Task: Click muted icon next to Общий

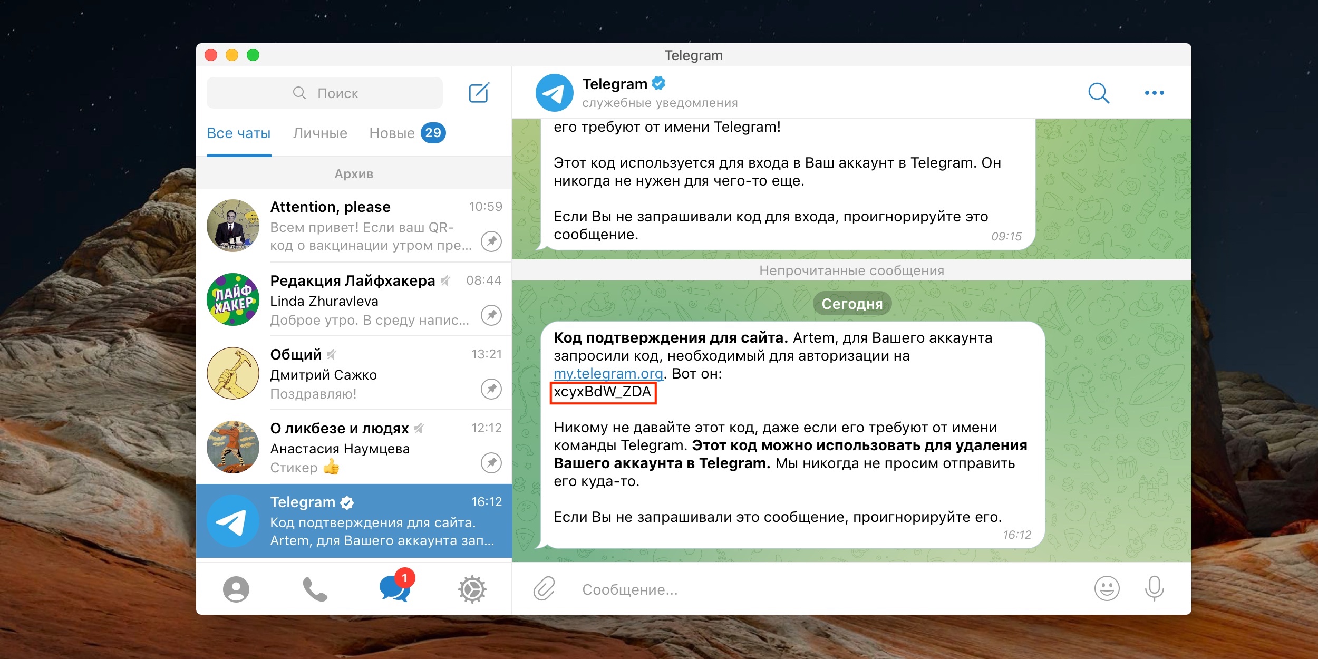Action: click(x=332, y=354)
